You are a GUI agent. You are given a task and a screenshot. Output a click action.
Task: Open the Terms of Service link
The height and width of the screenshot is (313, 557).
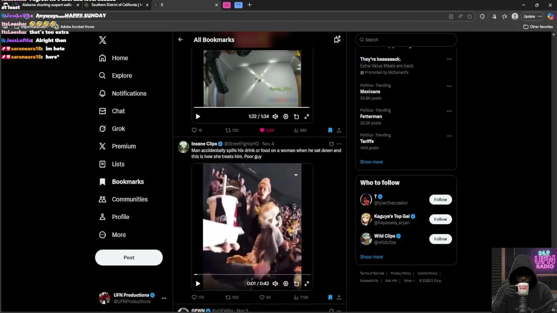(372, 273)
